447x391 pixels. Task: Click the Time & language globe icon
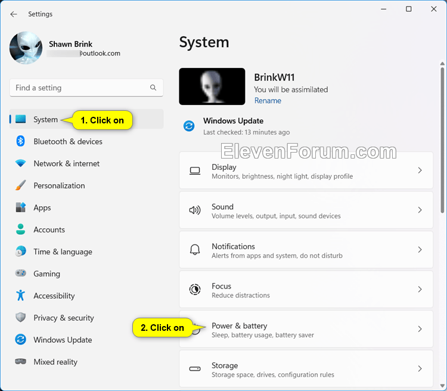tap(20, 252)
